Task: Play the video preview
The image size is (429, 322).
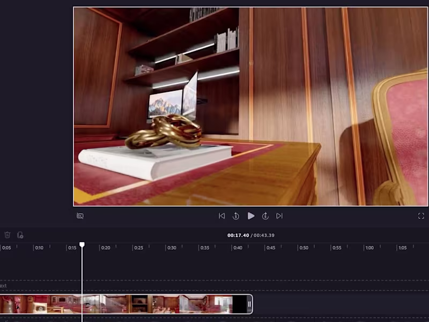Action: pyautogui.click(x=252, y=216)
